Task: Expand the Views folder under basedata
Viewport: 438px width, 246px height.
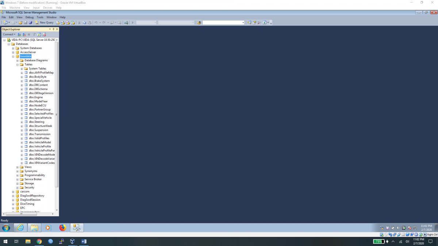Action: (x=17, y=167)
